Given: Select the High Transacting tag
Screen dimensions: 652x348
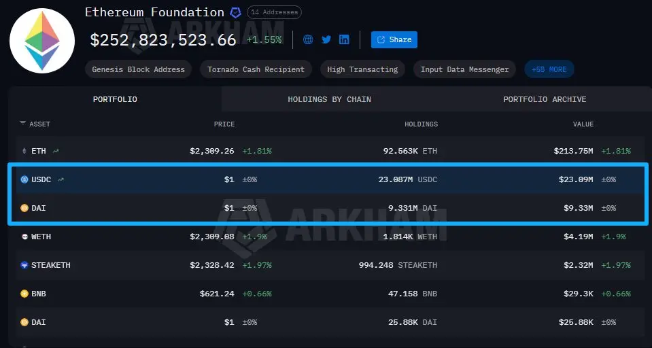Looking at the screenshot, I should pyautogui.click(x=362, y=69).
